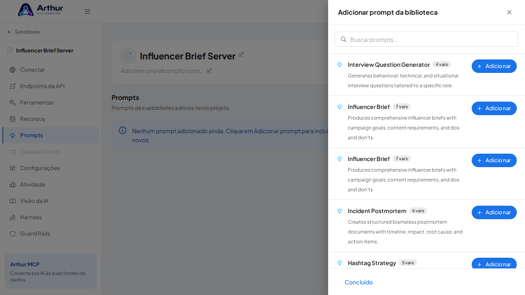Click the Harness icon in sidebar
This screenshot has width=525, height=295.
coord(12,217)
